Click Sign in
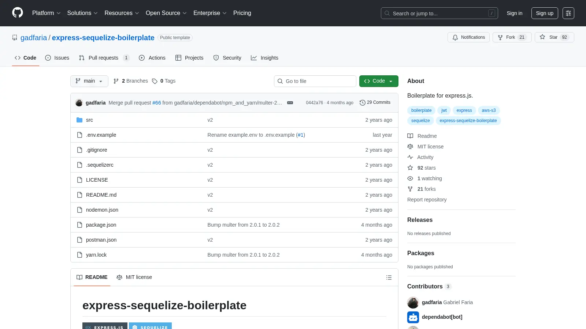Image resolution: width=586 pixels, height=329 pixels. coord(515,13)
